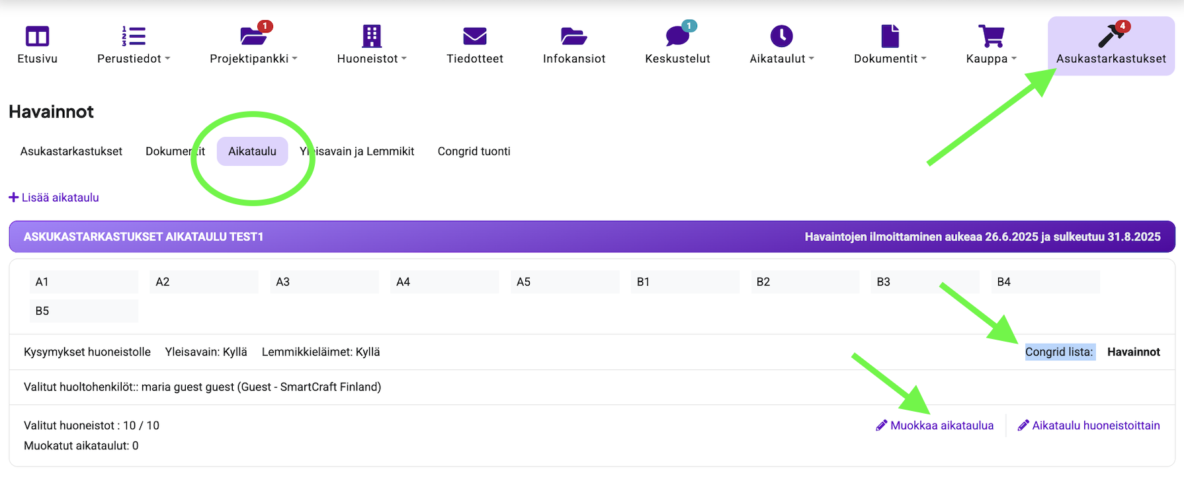Click the Kauppa shopping cart icon

(990, 36)
